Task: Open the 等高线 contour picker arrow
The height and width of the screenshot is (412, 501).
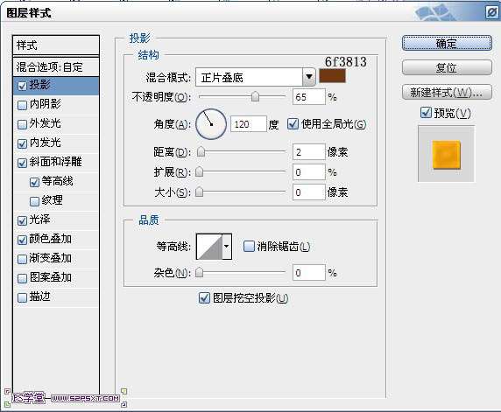Action: pos(227,246)
